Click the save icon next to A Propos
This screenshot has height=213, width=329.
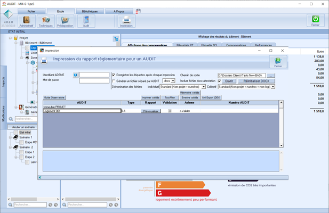pos(138,11)
